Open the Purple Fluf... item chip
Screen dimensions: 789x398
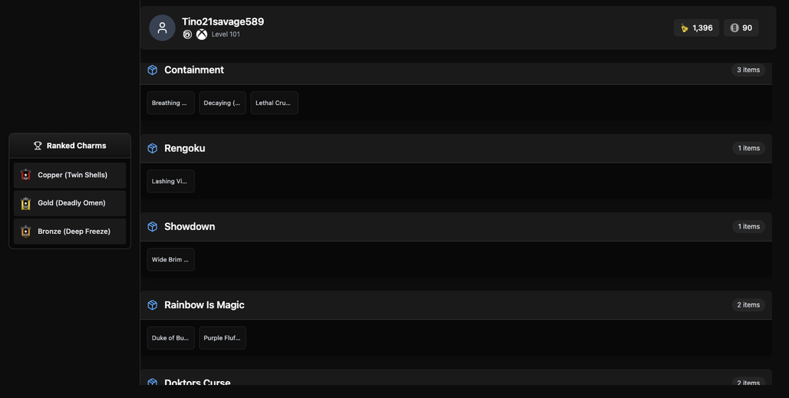coord(223,338)
